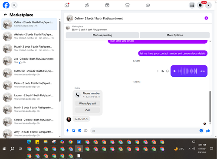Open Paola conversation
The image size is (217, 159).
tap(29, 85)
